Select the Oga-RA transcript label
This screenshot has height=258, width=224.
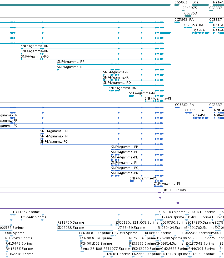click(x=199, y=30)
